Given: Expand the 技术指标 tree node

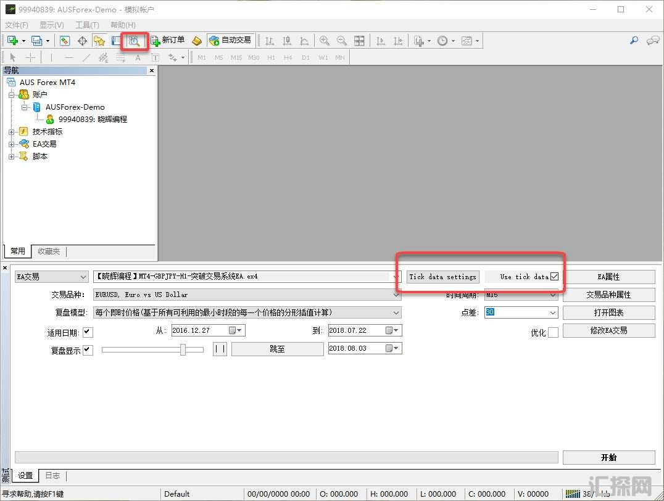Looking at the screenshot, I should coord(12,132).
